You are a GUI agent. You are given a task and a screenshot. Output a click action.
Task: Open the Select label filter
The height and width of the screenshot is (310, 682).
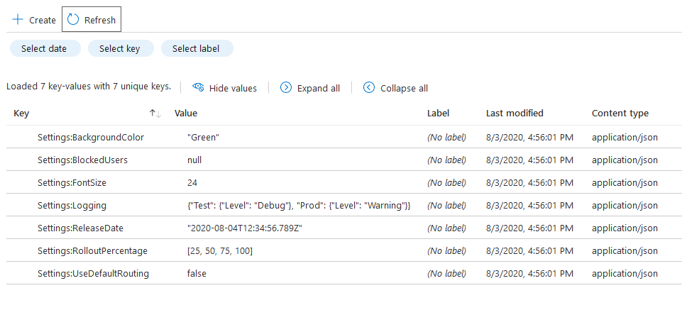click(x=196, y=48)
